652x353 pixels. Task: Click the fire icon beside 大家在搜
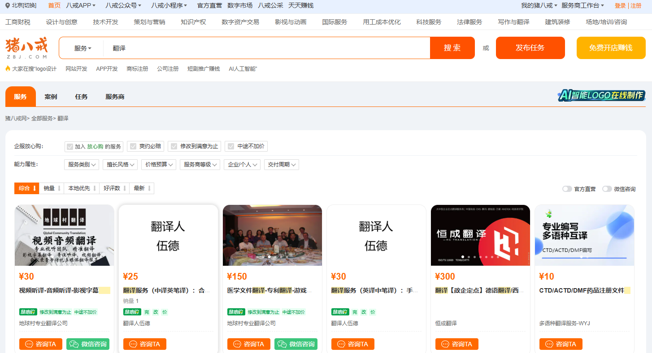tap(8, 68)
